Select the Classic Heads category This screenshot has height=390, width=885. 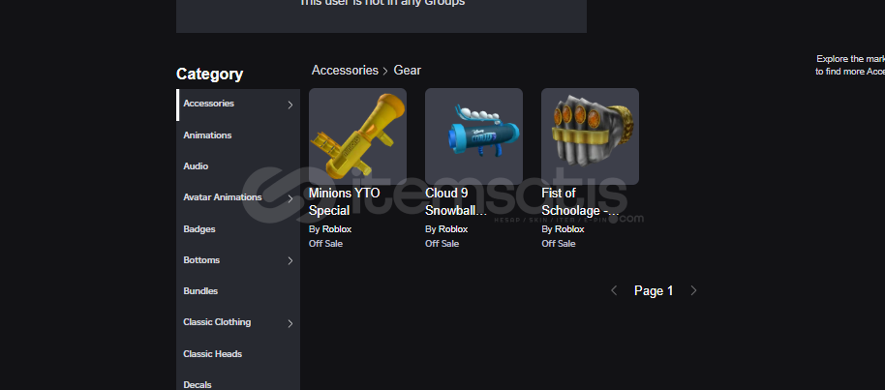212,354
